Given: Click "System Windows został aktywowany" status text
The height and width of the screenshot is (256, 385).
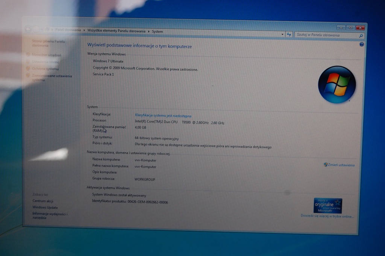Looking at the screenshot, I should tap(119, 195).
